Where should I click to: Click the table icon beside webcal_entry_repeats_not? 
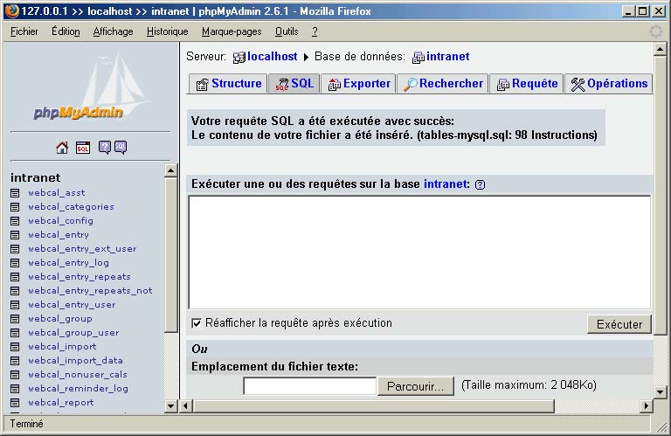click(15, 291)
